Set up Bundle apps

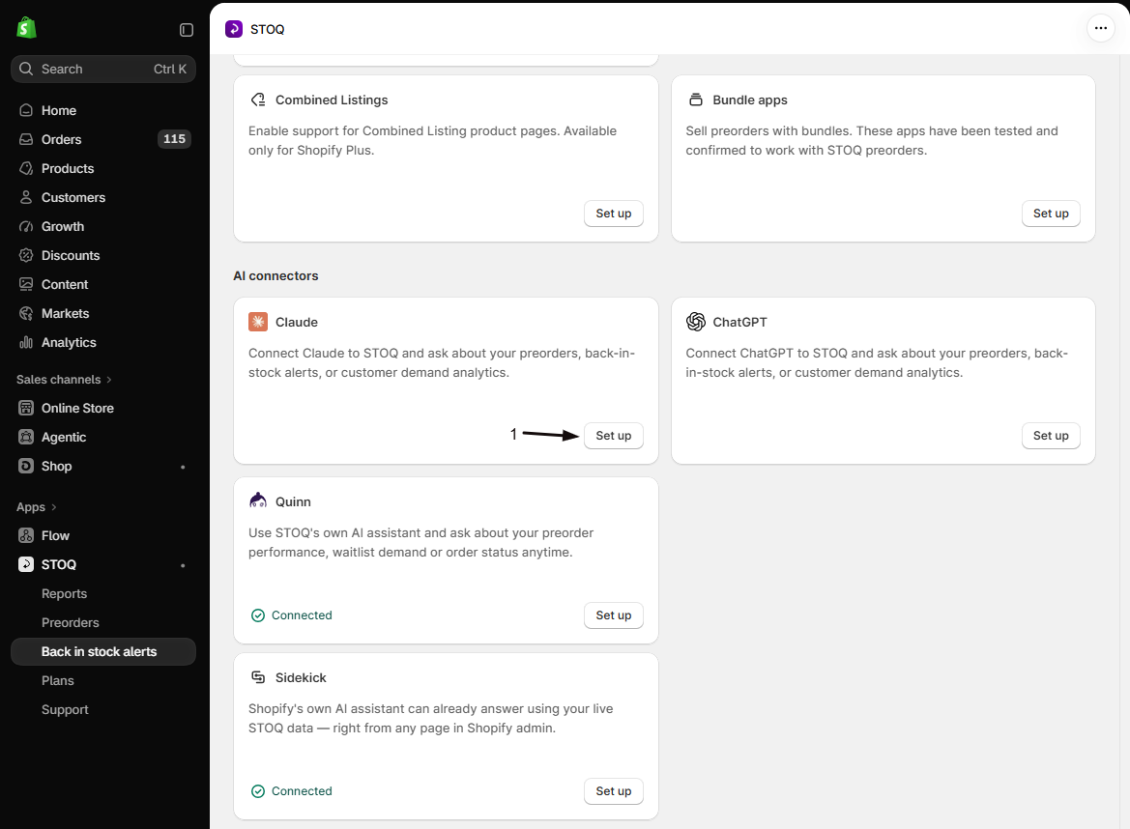tap(1051, 214)
